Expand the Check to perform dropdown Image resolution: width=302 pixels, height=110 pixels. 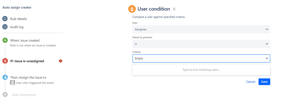(x=201, y=44)
